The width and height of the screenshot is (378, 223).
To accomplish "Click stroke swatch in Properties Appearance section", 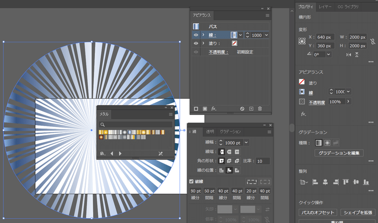I will pos(302,92).
